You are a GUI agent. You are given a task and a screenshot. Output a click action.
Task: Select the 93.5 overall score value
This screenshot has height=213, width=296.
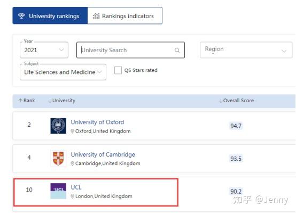236,159
